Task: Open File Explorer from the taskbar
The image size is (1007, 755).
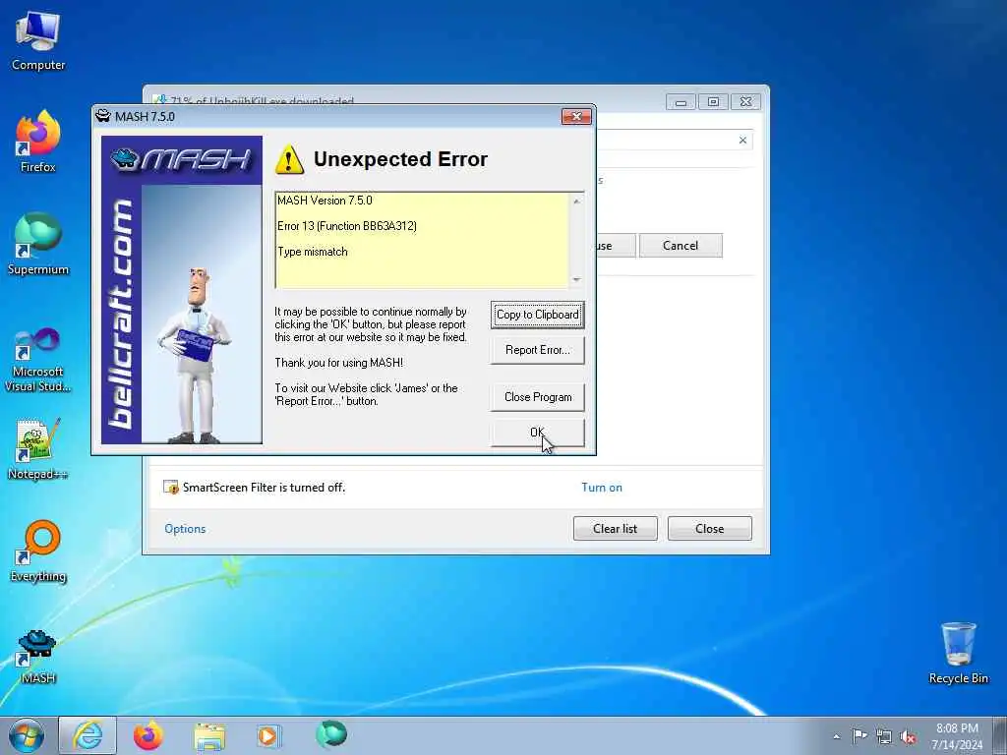Action: pyautogui.click(x=210, y=736)
